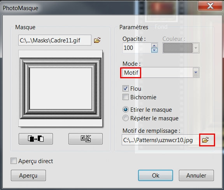This screenshot has width=224, height=190.
Task: Click the Cadre11.gif mask path field
Action: 55,40
